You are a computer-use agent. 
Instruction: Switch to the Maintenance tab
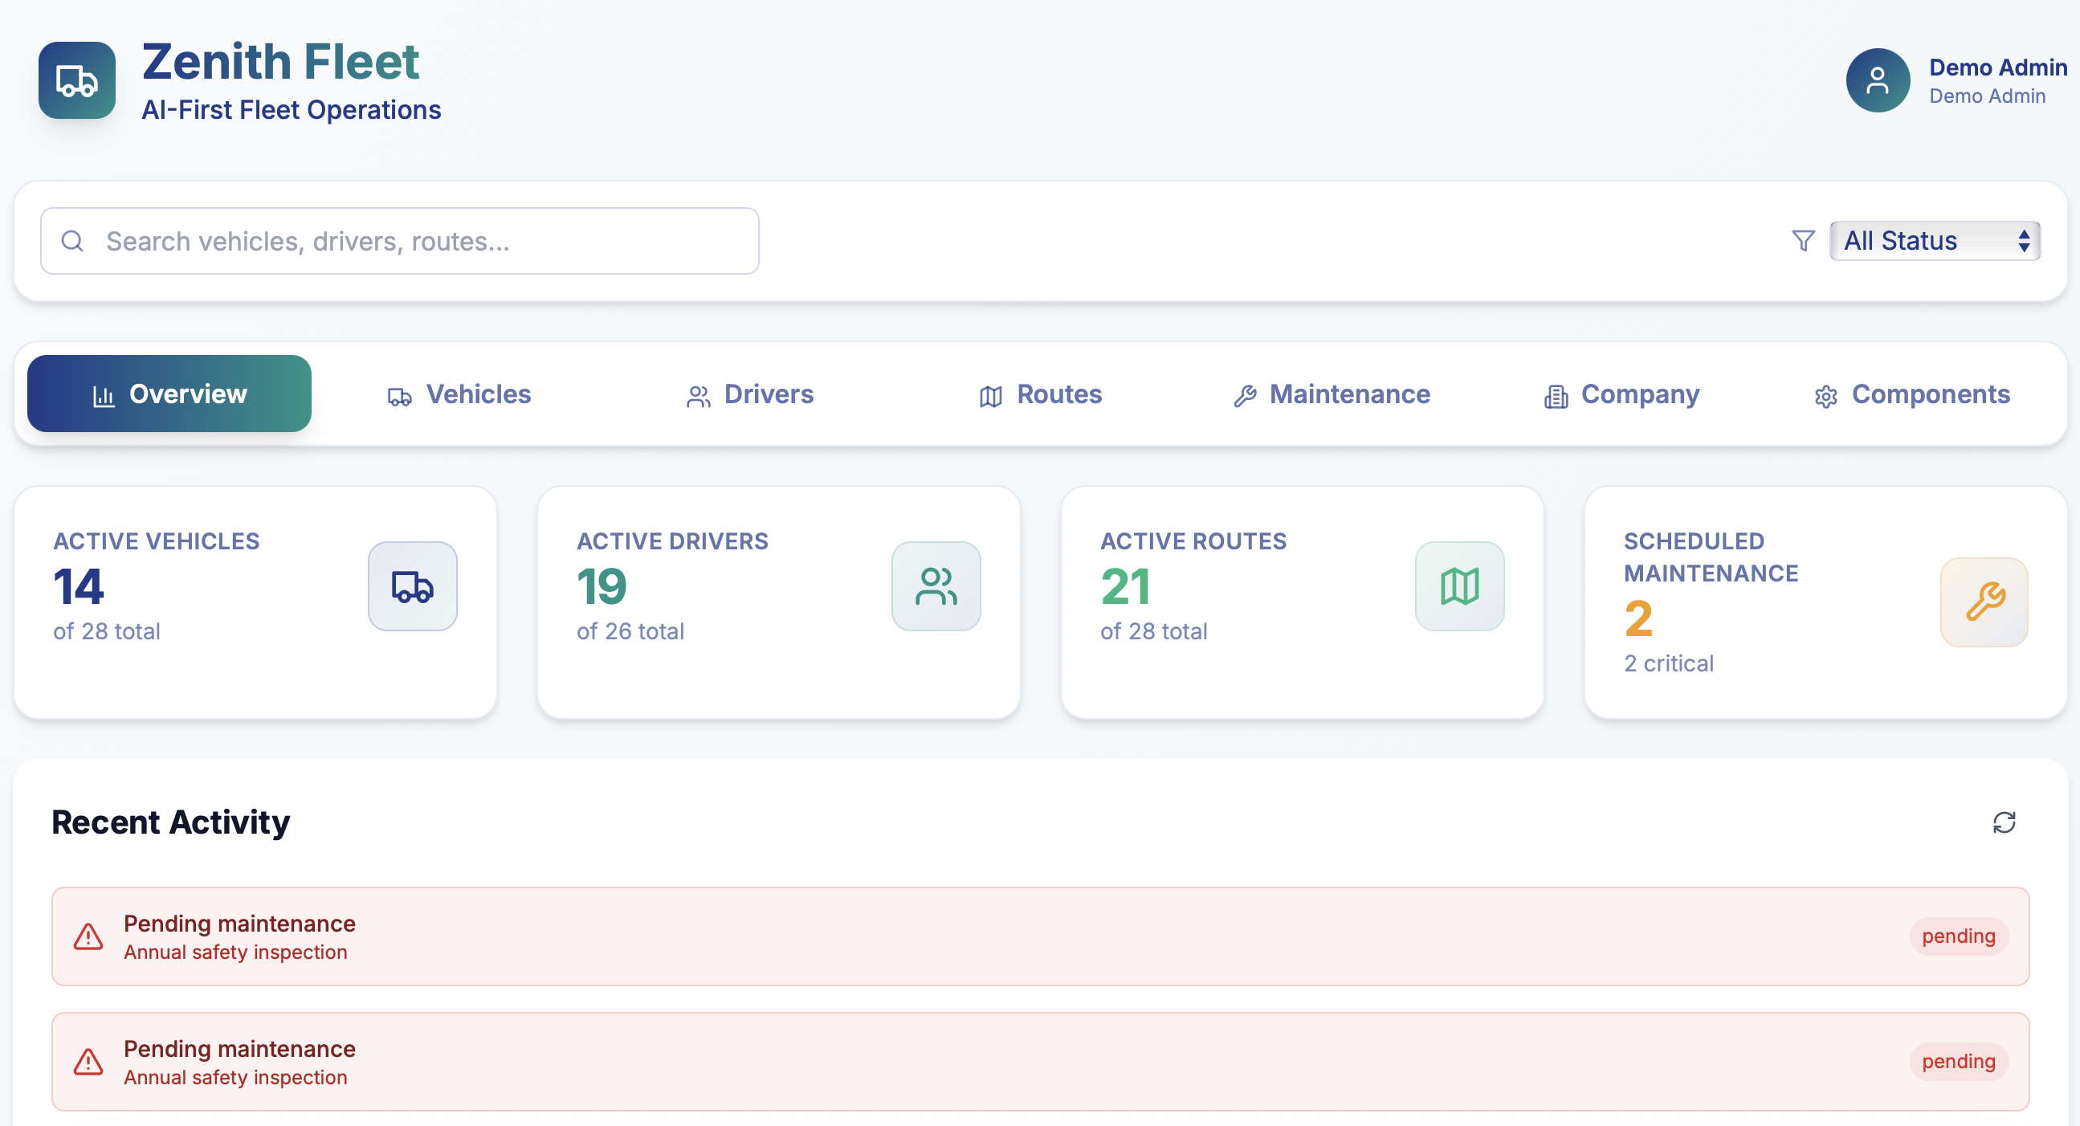[1331, 394]
